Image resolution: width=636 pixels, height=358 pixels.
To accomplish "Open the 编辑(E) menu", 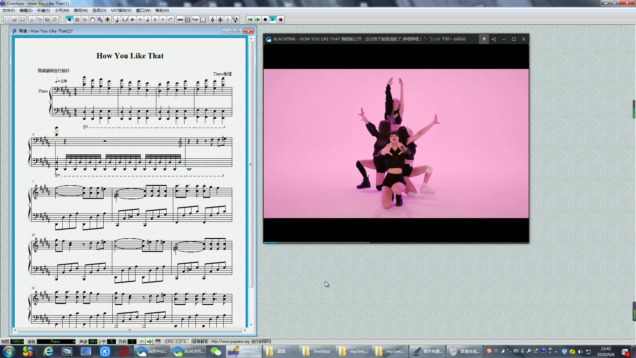I will click(x=26, y=11).
